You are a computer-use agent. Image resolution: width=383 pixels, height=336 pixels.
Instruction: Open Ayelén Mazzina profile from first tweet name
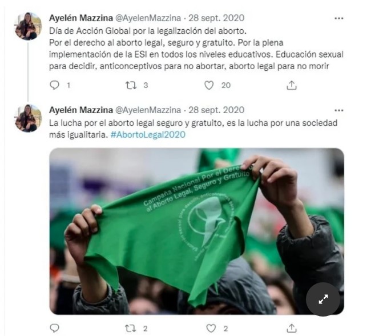click(81, 18)
